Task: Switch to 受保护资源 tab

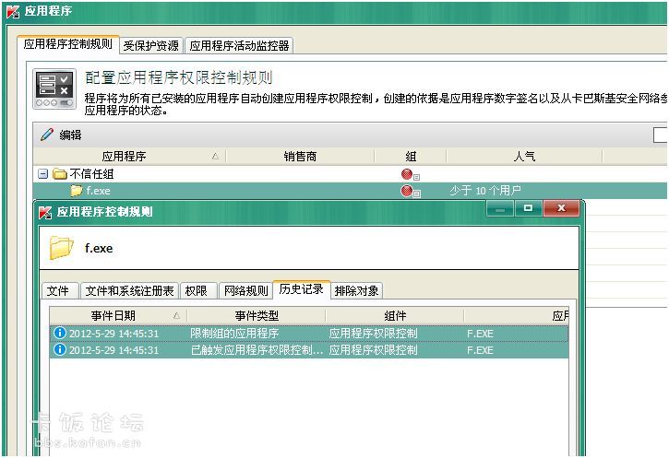Action: click(151, 45)
